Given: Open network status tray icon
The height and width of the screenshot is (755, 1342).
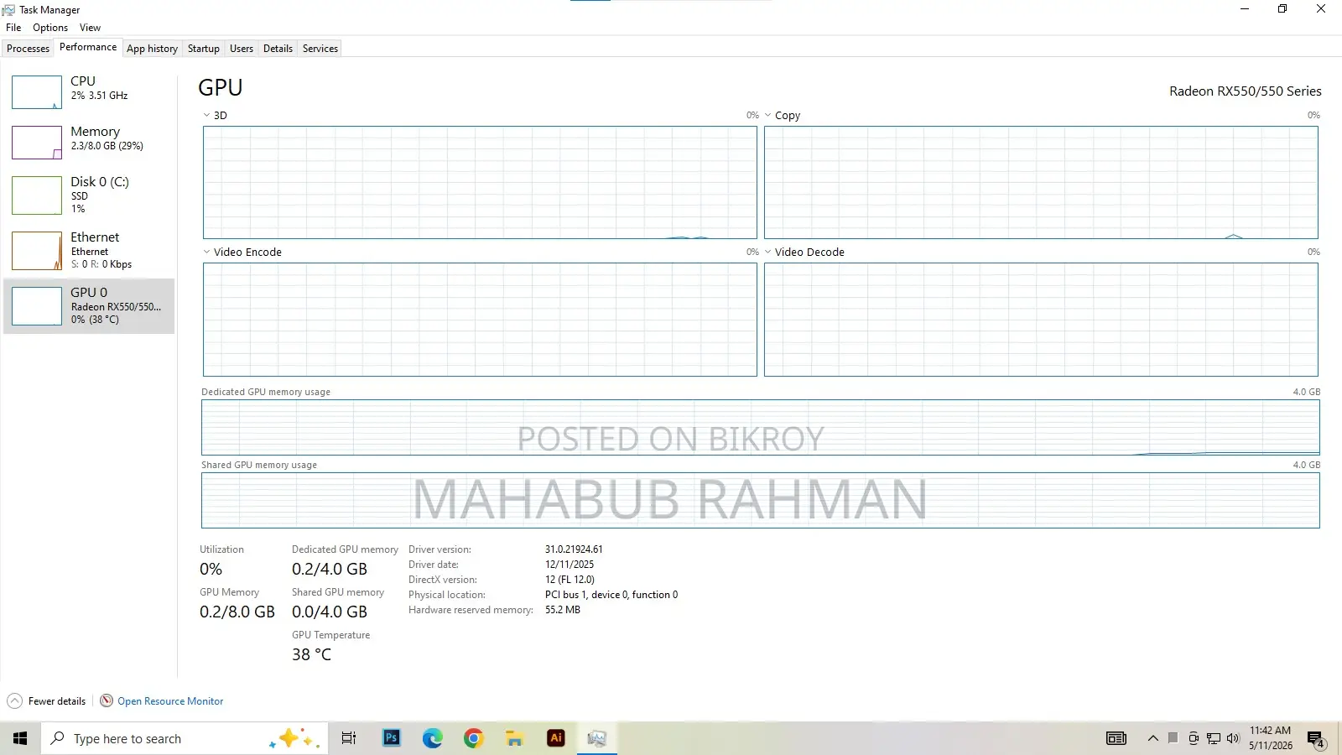Looking at the screenshot, I should click(x=1214, y=738).
